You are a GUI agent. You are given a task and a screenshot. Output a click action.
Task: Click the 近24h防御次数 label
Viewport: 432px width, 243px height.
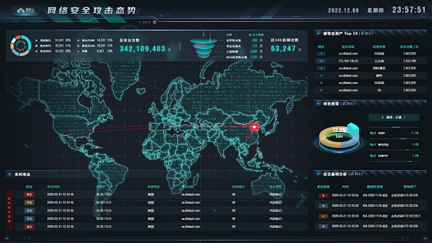(284, 40)
